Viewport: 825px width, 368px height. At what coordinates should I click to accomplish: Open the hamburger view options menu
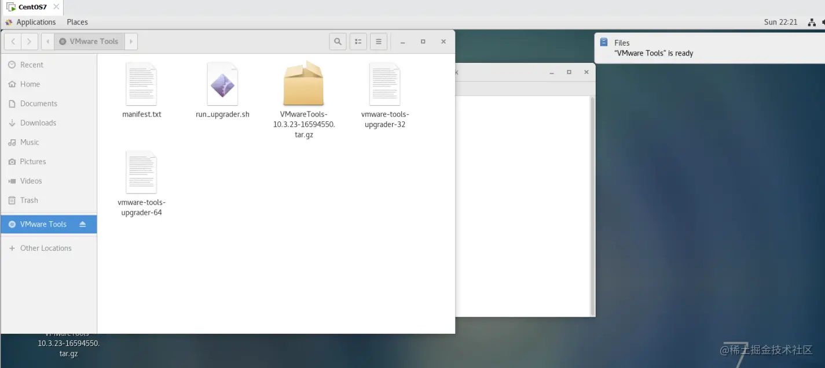coord(378,42)
